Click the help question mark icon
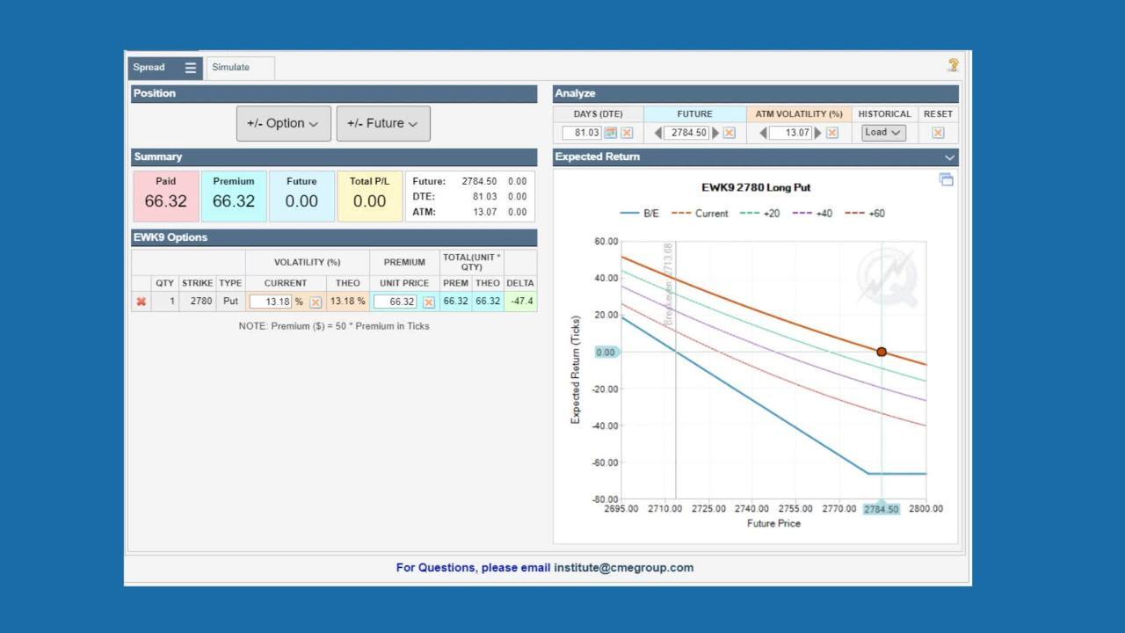The image size is (1125, 633). tap(953, 65)
